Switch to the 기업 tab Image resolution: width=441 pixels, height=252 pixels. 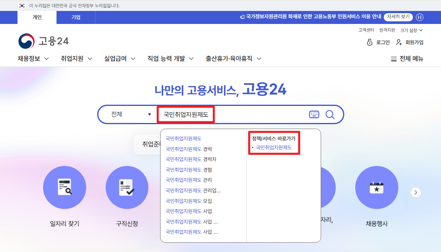point(76,17)
